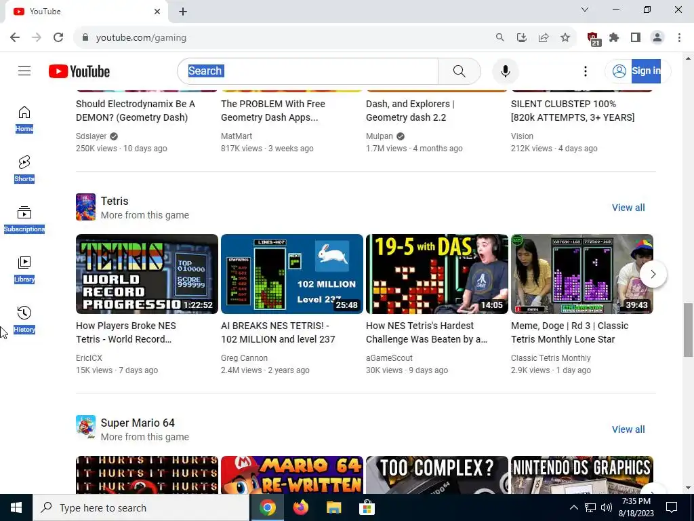The width and height of the screenshot is (694, 521).
Task: Click the address bar zoom magnifier icon
Action: point(499,37)
